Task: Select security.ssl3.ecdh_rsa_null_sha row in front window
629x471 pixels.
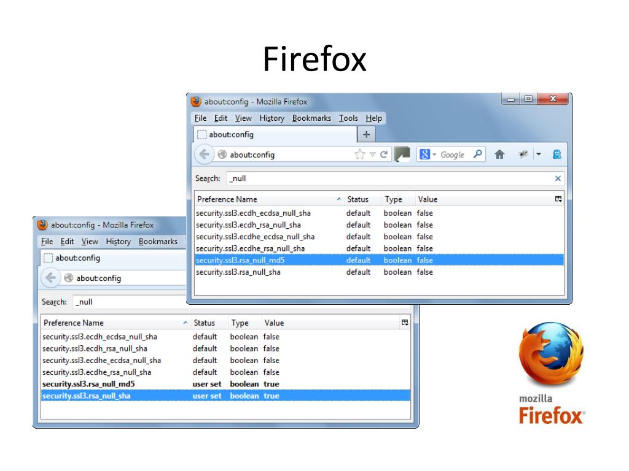Action: (x=379, y=224)
